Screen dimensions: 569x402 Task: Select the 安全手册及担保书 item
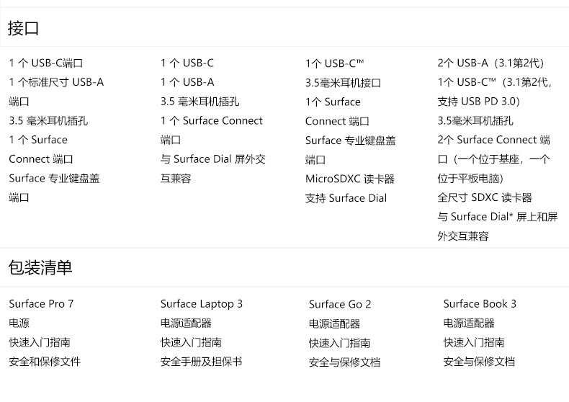(x=201, y=362)
